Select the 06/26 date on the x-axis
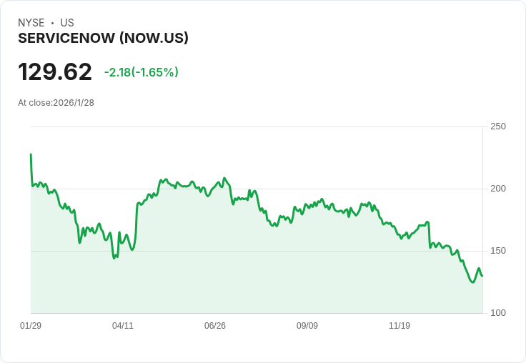Image resolution: width=526 pixels, height=363 pixels. click(x=215, y=326)
